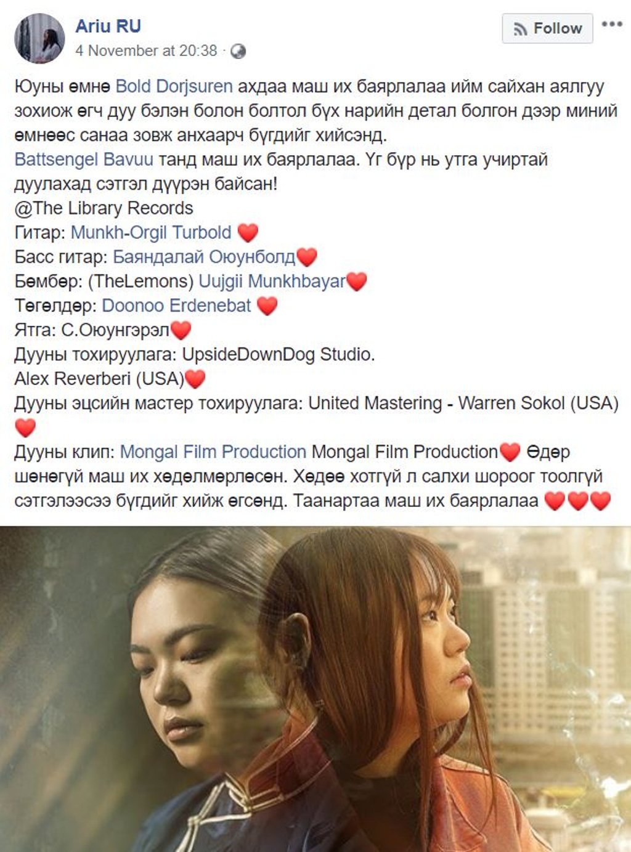Open the three-dot post options menu
Screen dimensions: 631x852
click(612, 25)
